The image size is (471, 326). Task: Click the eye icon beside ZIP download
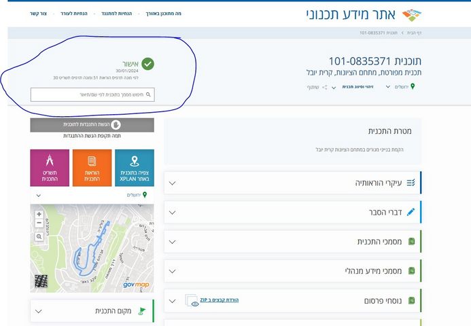[x=194, y=304]
